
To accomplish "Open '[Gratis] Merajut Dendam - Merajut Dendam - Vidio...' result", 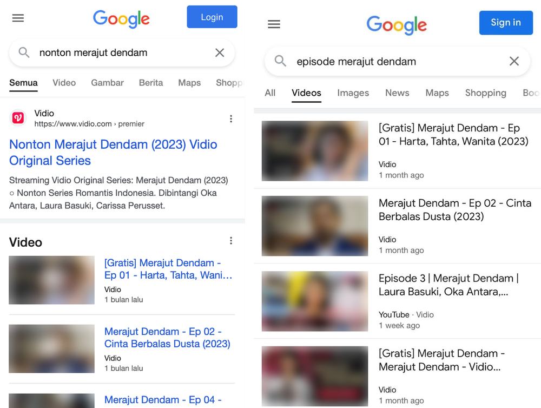I will tap(441, 360).
